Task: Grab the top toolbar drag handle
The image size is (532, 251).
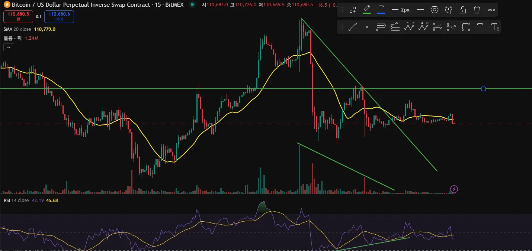Action: [x=341, y=10]
